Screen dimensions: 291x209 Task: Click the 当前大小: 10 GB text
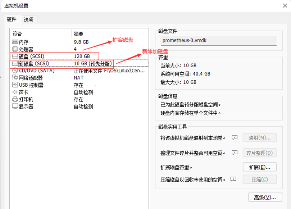178,65
